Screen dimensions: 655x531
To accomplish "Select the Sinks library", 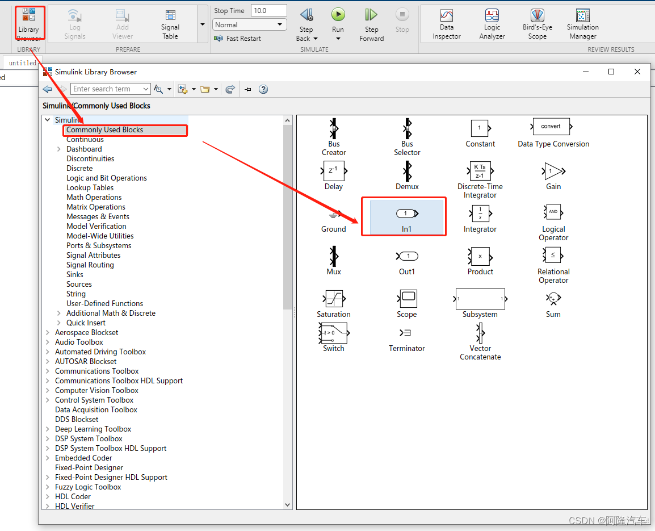I will pyautogui.click(x=75, y=275).
